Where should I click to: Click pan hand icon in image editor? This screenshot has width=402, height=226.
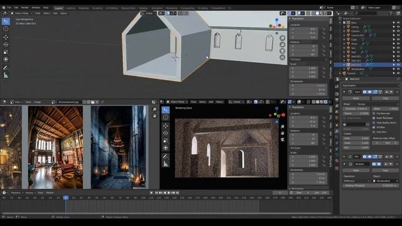tap(155, 116)
